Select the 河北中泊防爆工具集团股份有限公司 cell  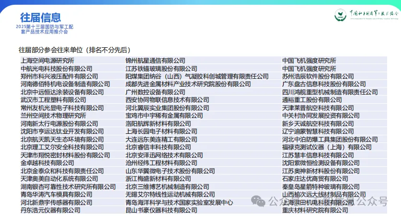click(330, 140)
